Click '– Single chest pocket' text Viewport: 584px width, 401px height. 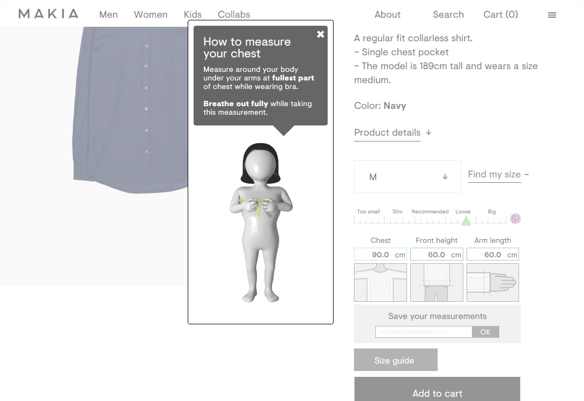(402, 52)
